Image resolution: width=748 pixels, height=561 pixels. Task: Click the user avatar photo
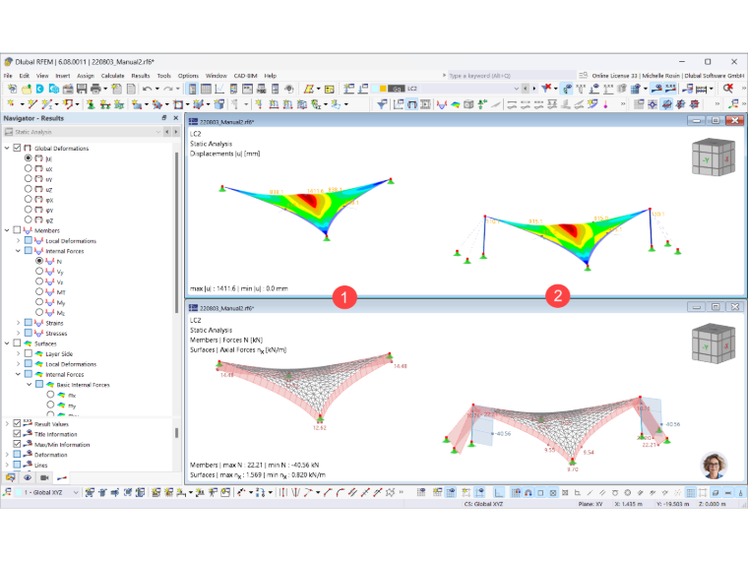[714, 466]
